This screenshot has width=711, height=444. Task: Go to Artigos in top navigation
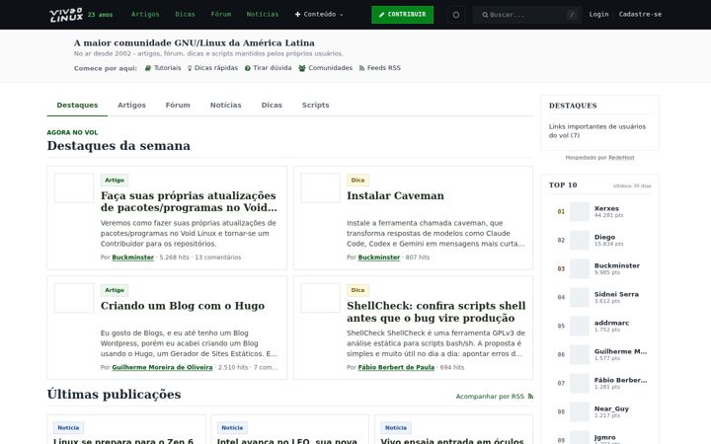(145, 15)
